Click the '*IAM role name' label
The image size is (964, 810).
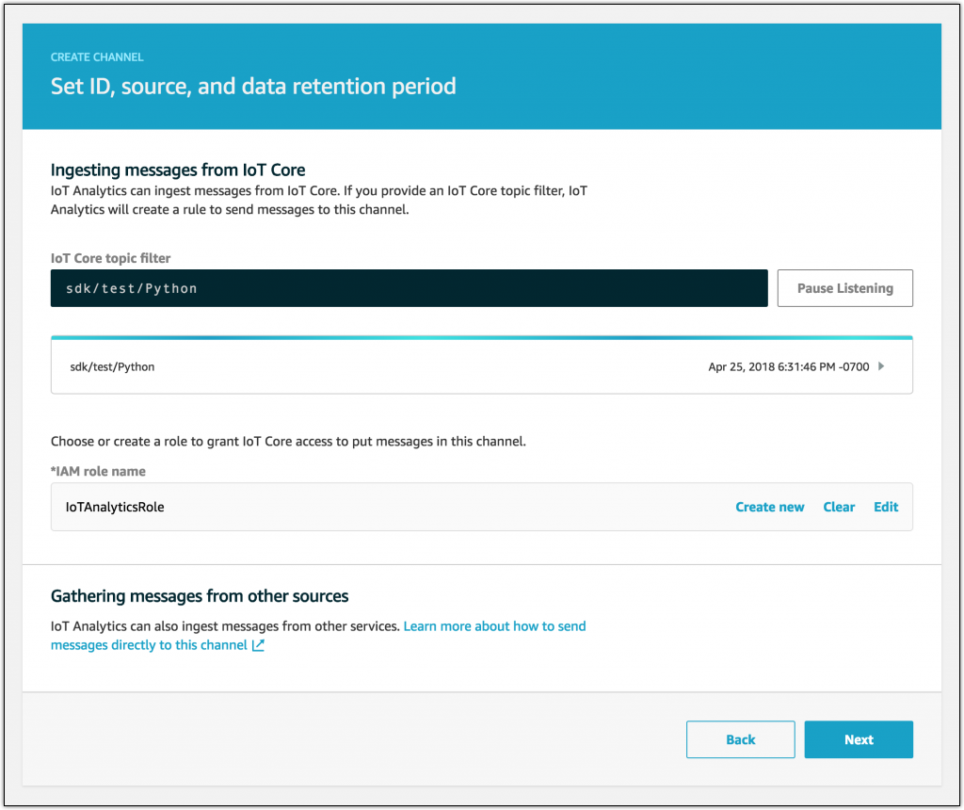[x=98, y=471]
